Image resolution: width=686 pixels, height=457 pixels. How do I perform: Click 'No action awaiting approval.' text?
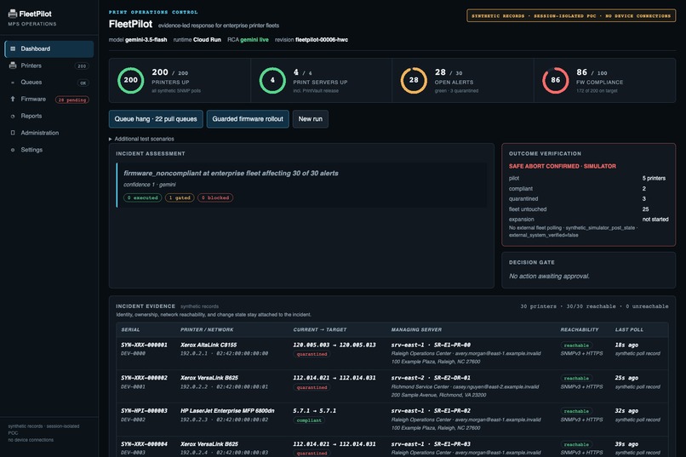[x=549, y=276]
